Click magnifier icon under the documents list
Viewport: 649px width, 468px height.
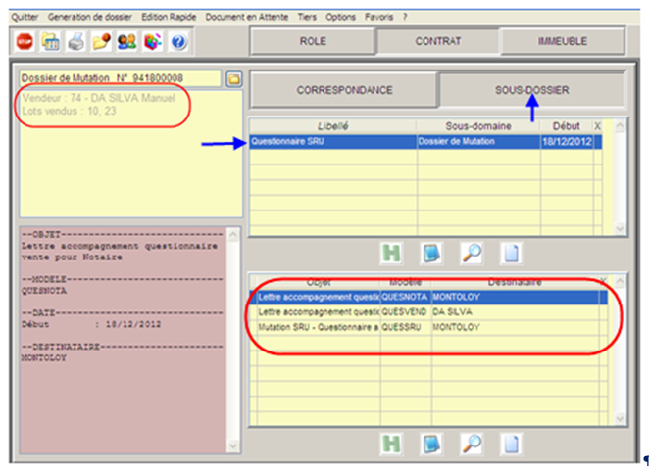tap(472, 443)
